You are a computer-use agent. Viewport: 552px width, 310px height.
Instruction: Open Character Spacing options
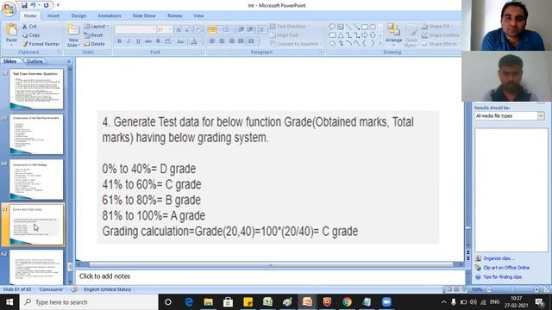click(168, 41)
